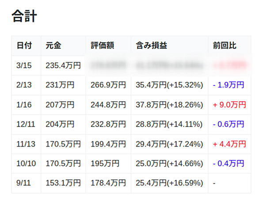259x208 pixels.
Task: Click the 266.9万円 valuation cell
Action: [108, 85]
